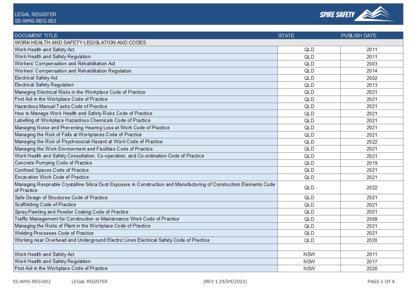Click QLD state cell for Scaffolding Code of Practice
The width and height of the screenshot is (410, 289).
(309, 205)
